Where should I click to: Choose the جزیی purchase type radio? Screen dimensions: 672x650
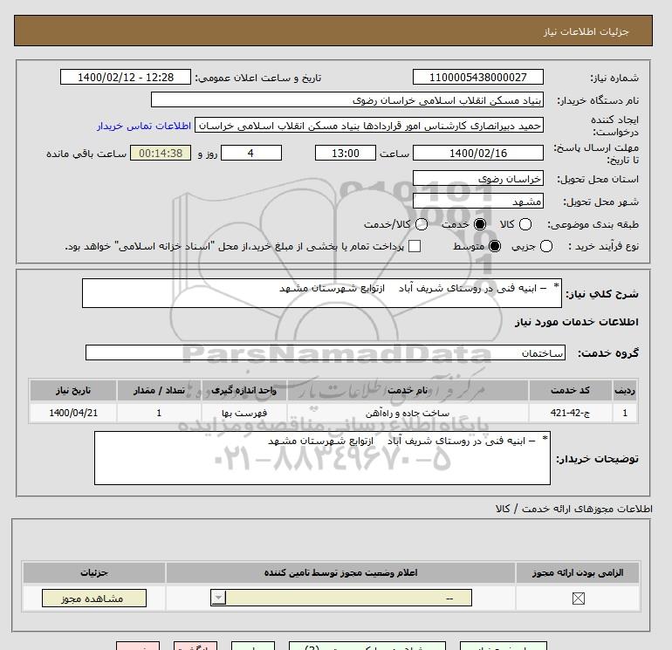[x=546, y=246]
